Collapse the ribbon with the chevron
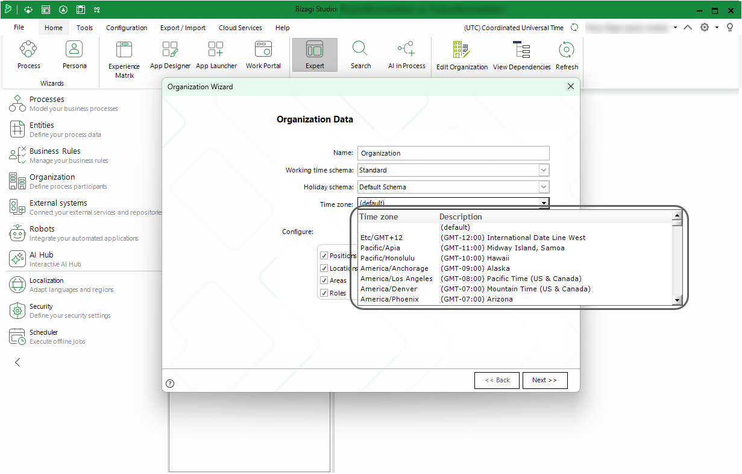The height and width of the screenshot is (474, 742). click(x=688, y=28)
